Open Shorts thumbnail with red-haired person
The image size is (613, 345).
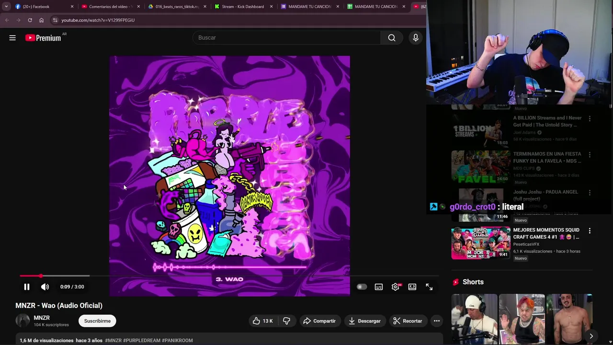point(522,319)
